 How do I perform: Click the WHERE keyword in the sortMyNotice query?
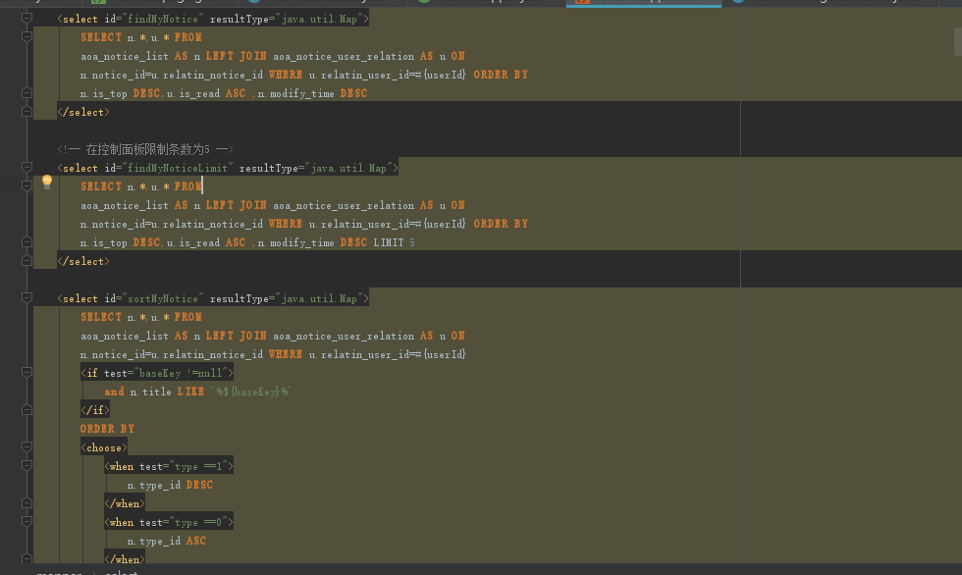(x=286, y=354)
